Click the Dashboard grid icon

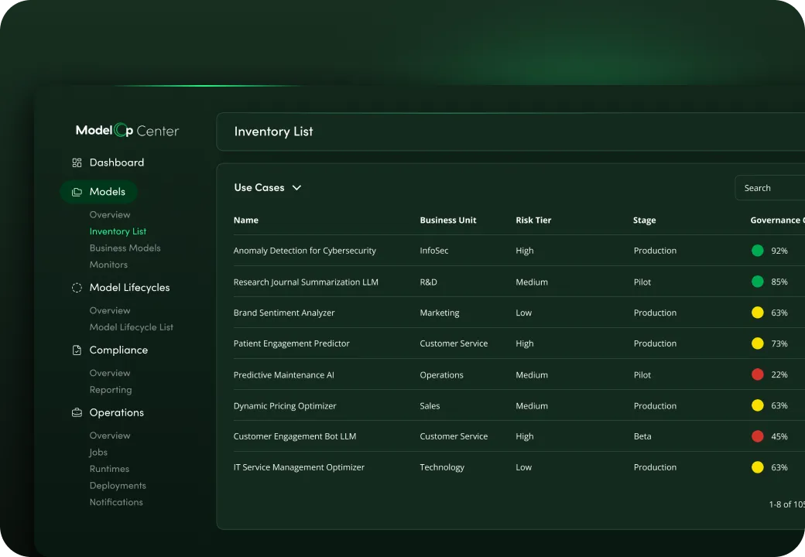77,162
